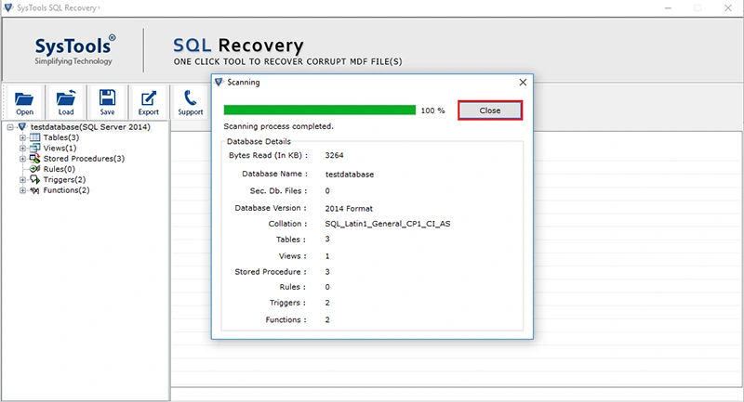Select Triggers(2) in the tree
The width and height of the screenshot is (744, 402).
64,180
